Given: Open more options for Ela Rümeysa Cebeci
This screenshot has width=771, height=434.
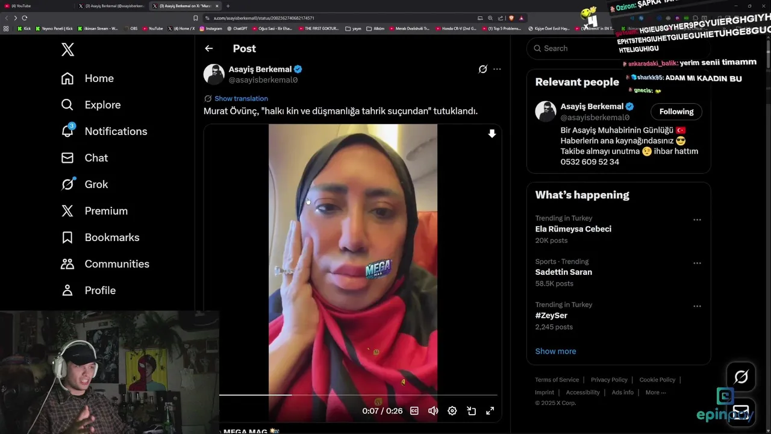Looking at the screenshot, I should [697, 220].
